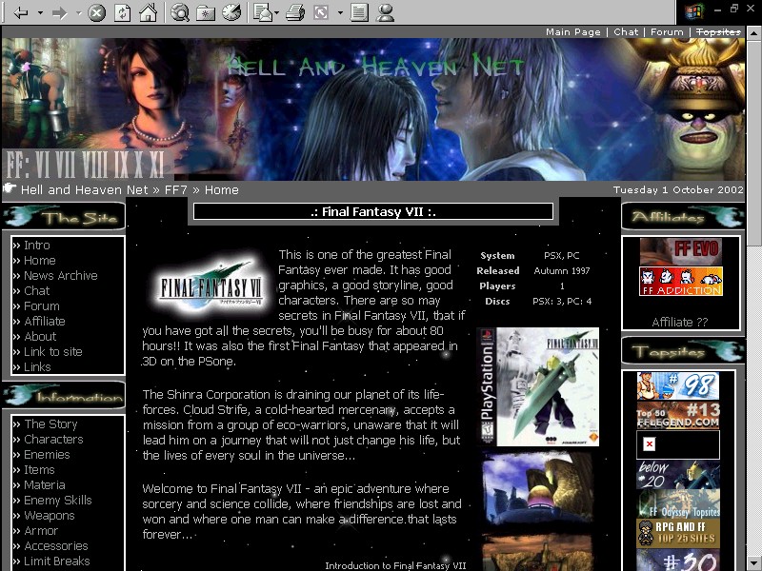
Task: Open the Messenger person icon
Action: (x=385, y=12)
